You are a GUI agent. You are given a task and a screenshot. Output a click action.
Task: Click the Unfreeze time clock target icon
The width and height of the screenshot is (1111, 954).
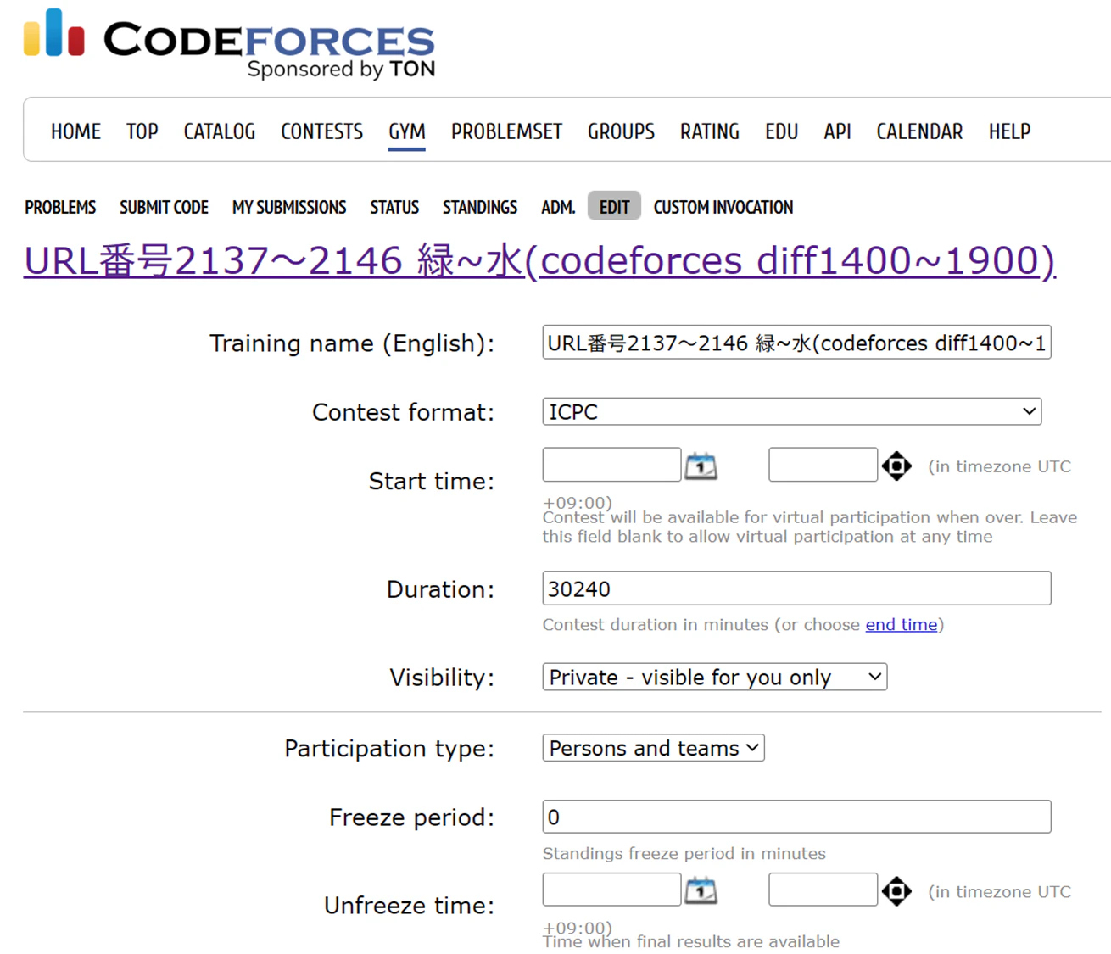click(896, 890)
